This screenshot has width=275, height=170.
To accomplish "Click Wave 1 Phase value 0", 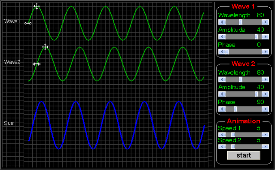I will (259, 45).
